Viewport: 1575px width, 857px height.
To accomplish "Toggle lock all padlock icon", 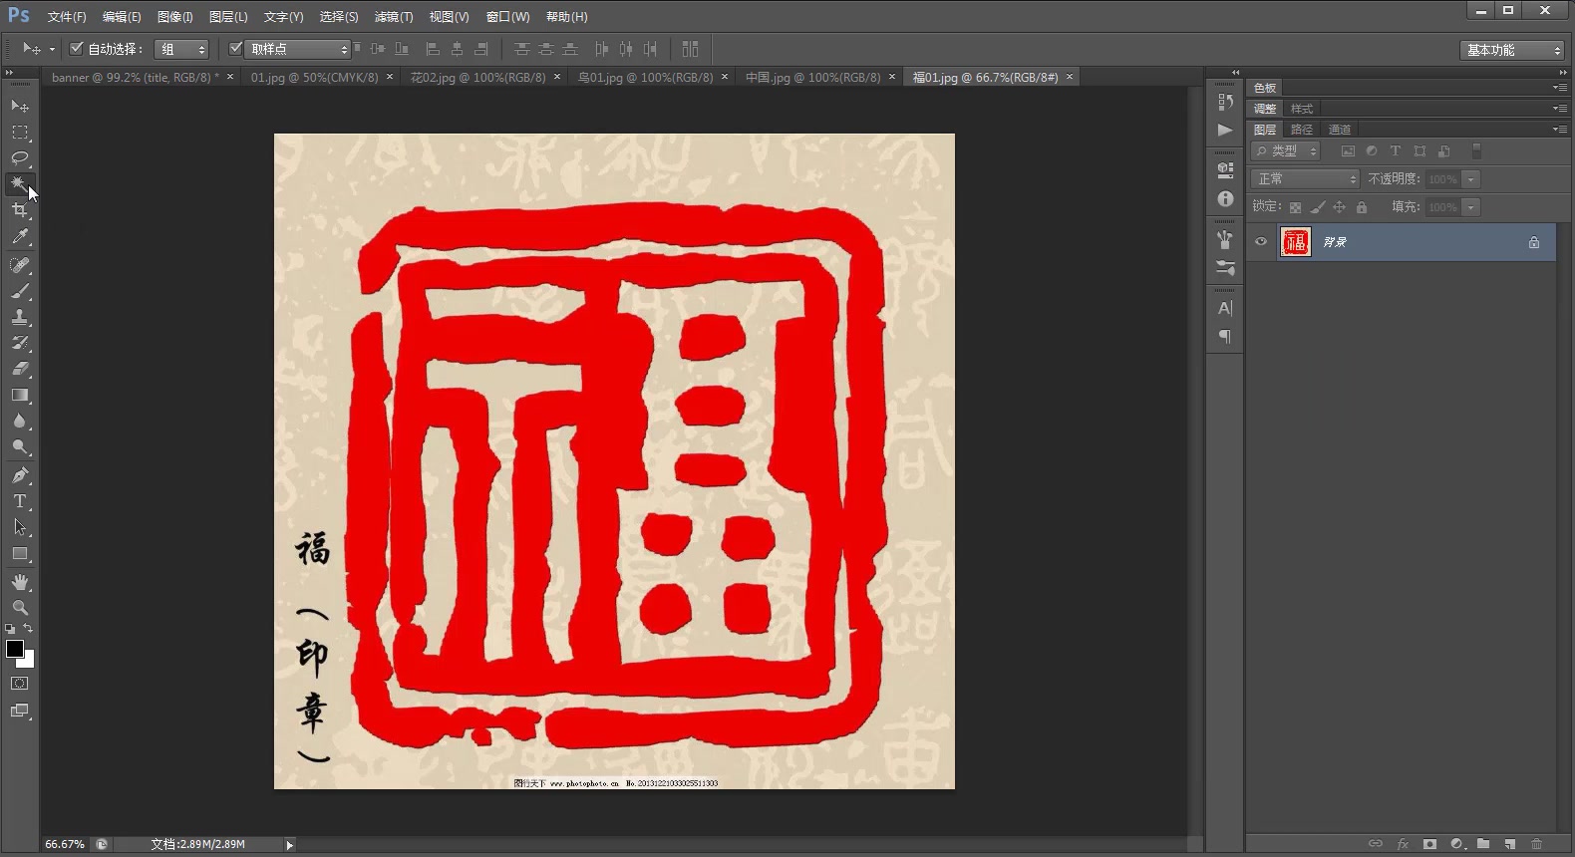I will [x=1362, y=207].
